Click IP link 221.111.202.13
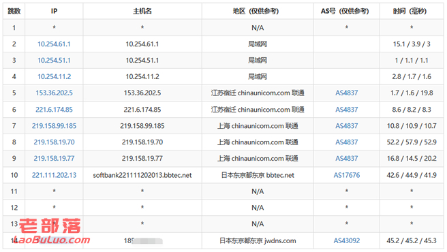This screenshot has height=252, width=447. click(54, 175)
